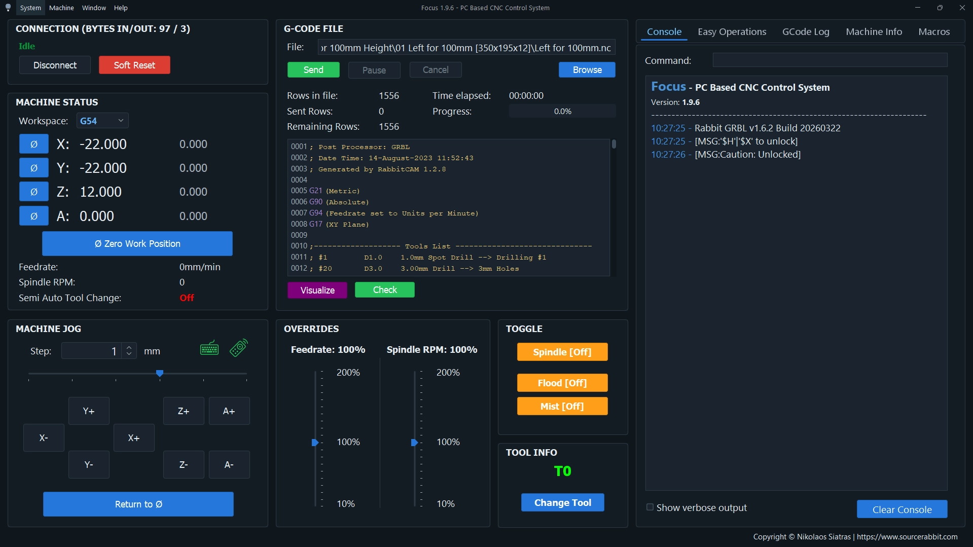
Task: Click the Change Tool button
Action: click(x=563, y=502)
